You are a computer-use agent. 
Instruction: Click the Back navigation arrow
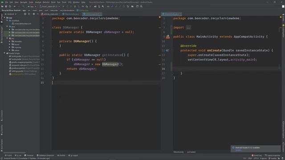point(15,6)
